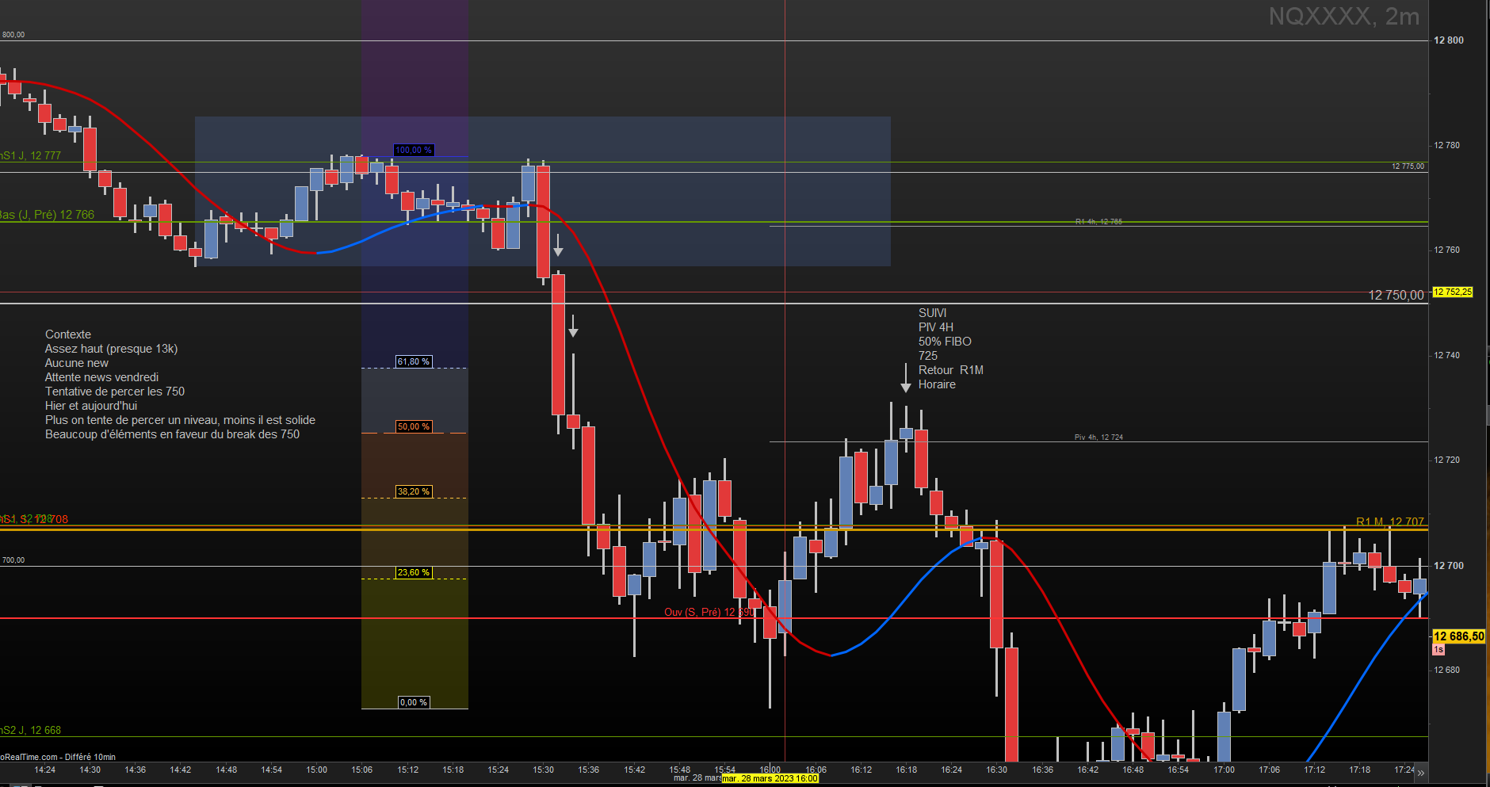Image resolution: width=1490 pixels, height=787 pixels.
Task: Select the Fibonacci 61,80 % level label
Action: click(413, 361)
